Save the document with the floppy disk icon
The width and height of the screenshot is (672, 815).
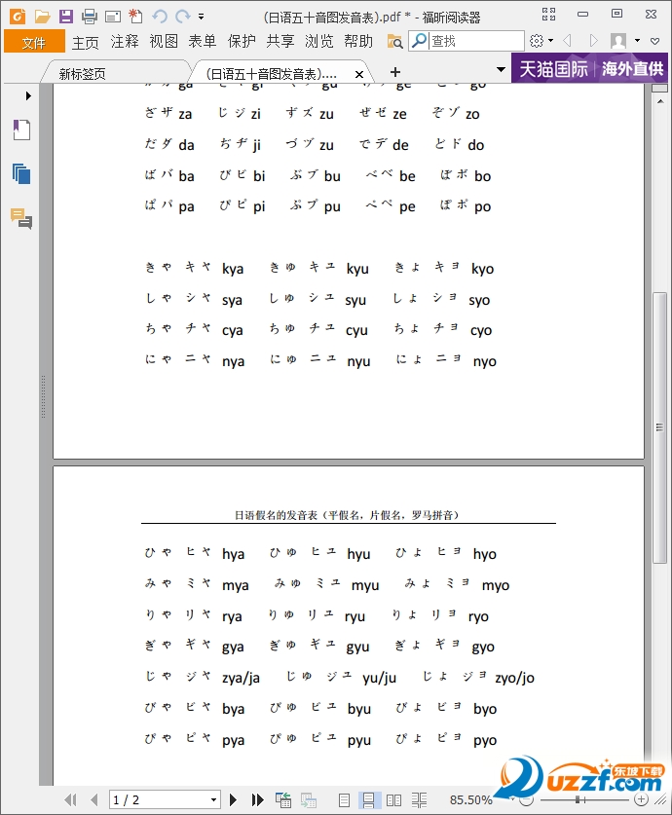(66, 17)
